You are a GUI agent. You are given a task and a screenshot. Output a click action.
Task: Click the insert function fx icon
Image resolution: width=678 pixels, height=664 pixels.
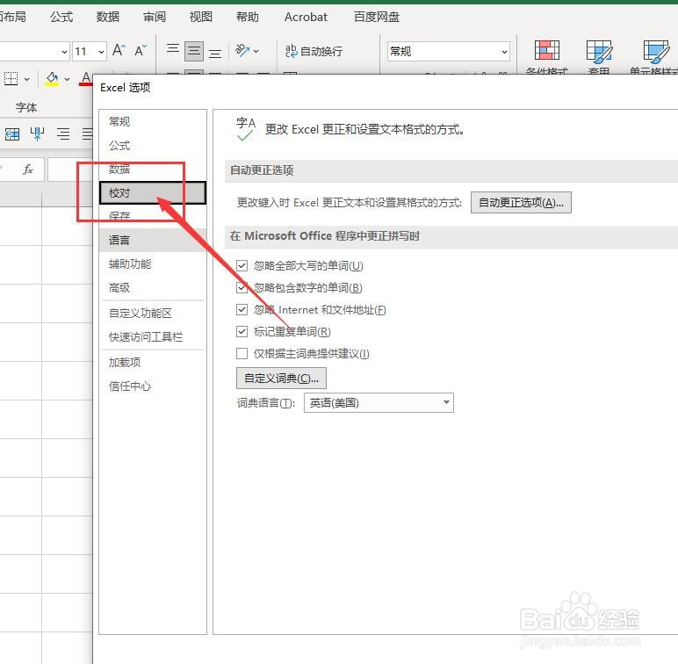click(x=28, y=169)
